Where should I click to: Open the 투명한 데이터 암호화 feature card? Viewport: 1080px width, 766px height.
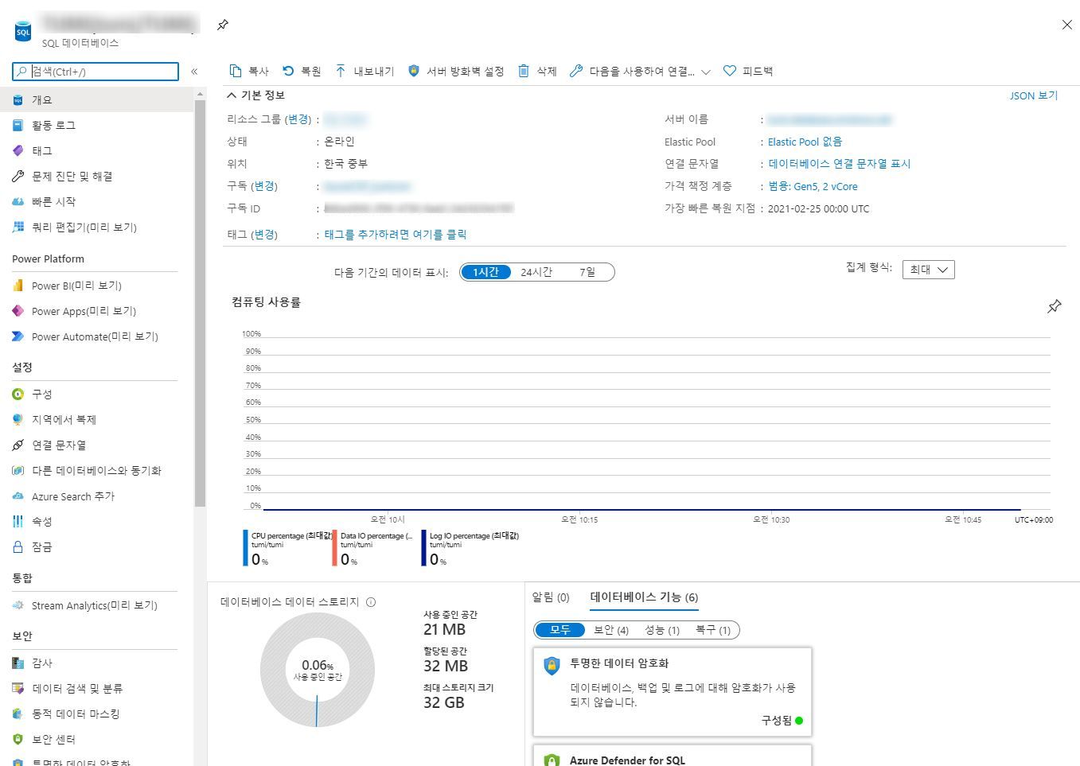coord(673,691)
